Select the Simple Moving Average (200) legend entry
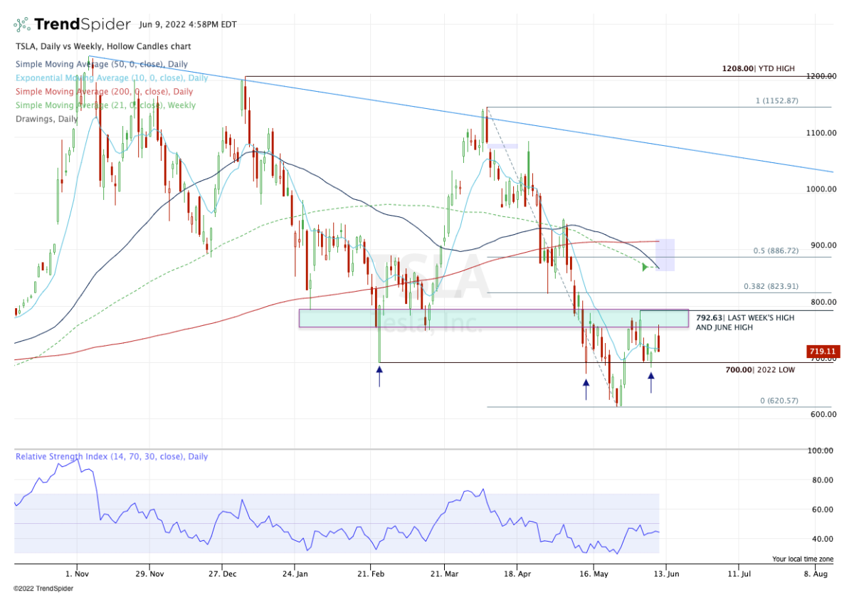 point(104,92)
